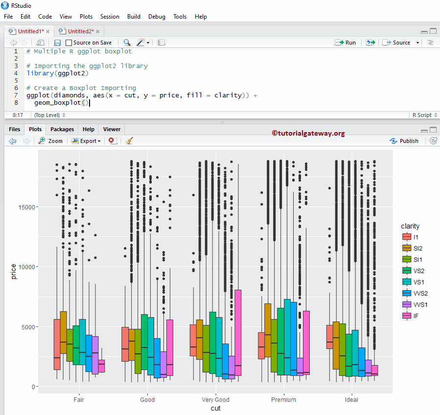This screenshot has height=415, width=440.
Task: Refresh the plot with the refresh icon
Action: (x=433, y=141)
